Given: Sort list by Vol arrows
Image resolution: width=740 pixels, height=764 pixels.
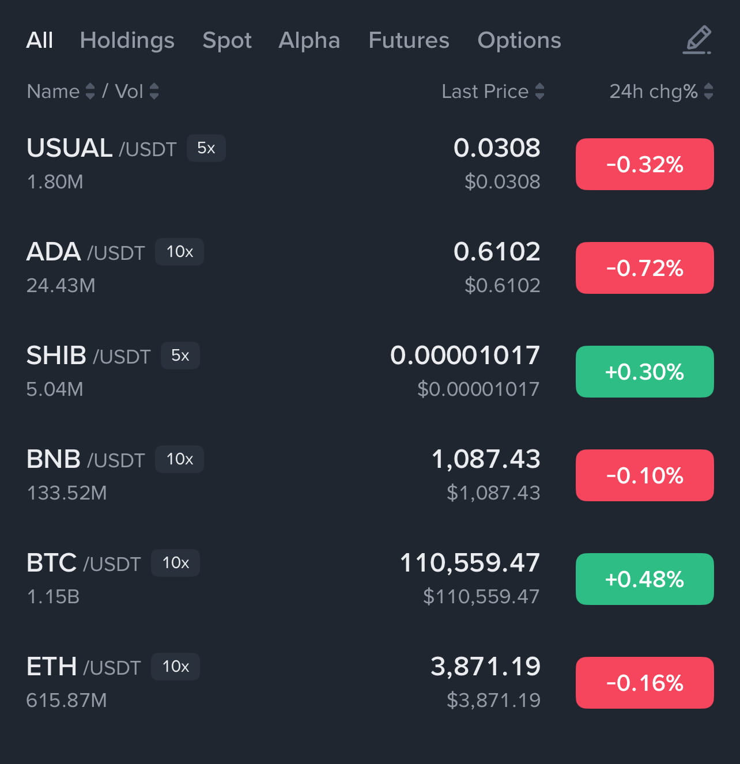Looking at the screenshot, I should (154, 91).
